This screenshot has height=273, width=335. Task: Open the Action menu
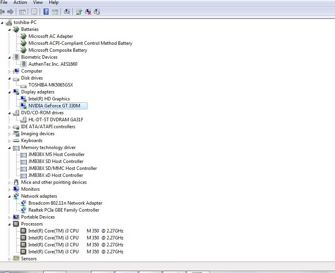pyautogui.click(x=20, y=2)
